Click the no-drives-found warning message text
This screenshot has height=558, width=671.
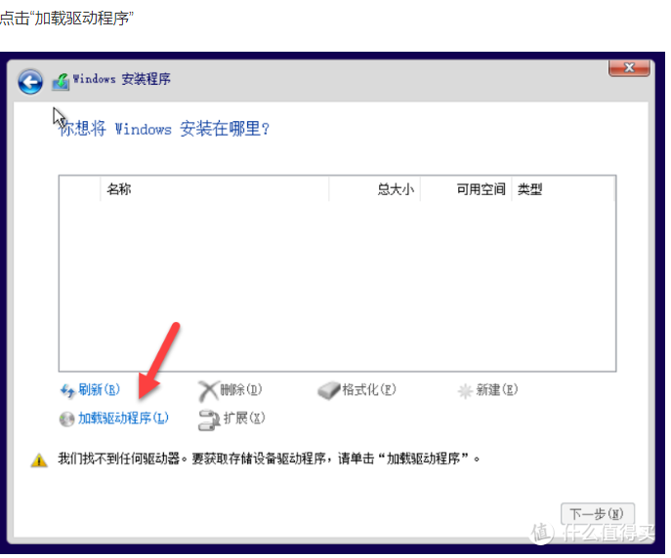click(270, 458)
